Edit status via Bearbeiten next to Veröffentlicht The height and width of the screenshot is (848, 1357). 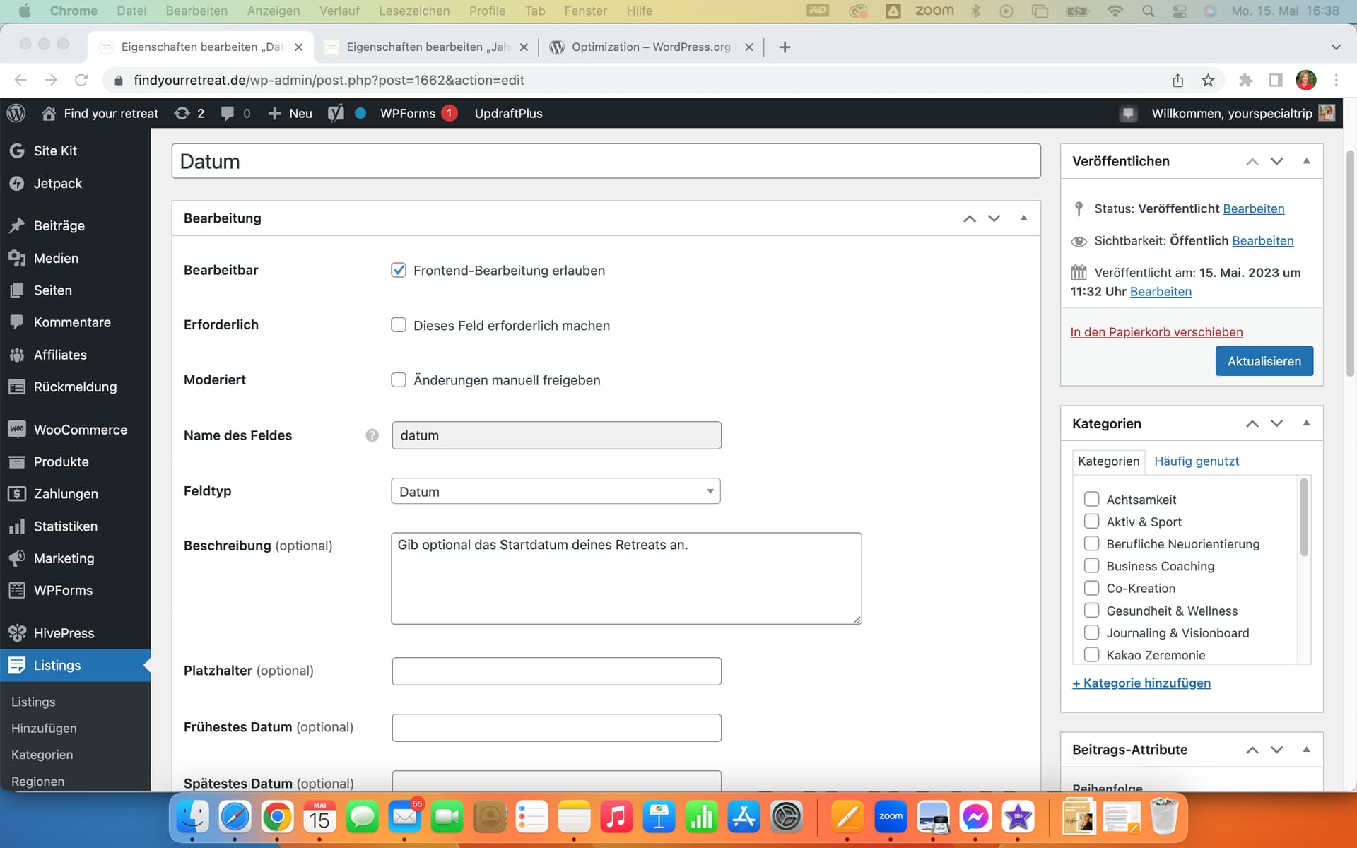click(x=1254, y=208)
